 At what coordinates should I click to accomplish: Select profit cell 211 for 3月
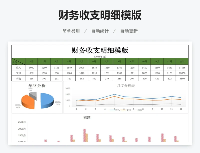[57, 79]
